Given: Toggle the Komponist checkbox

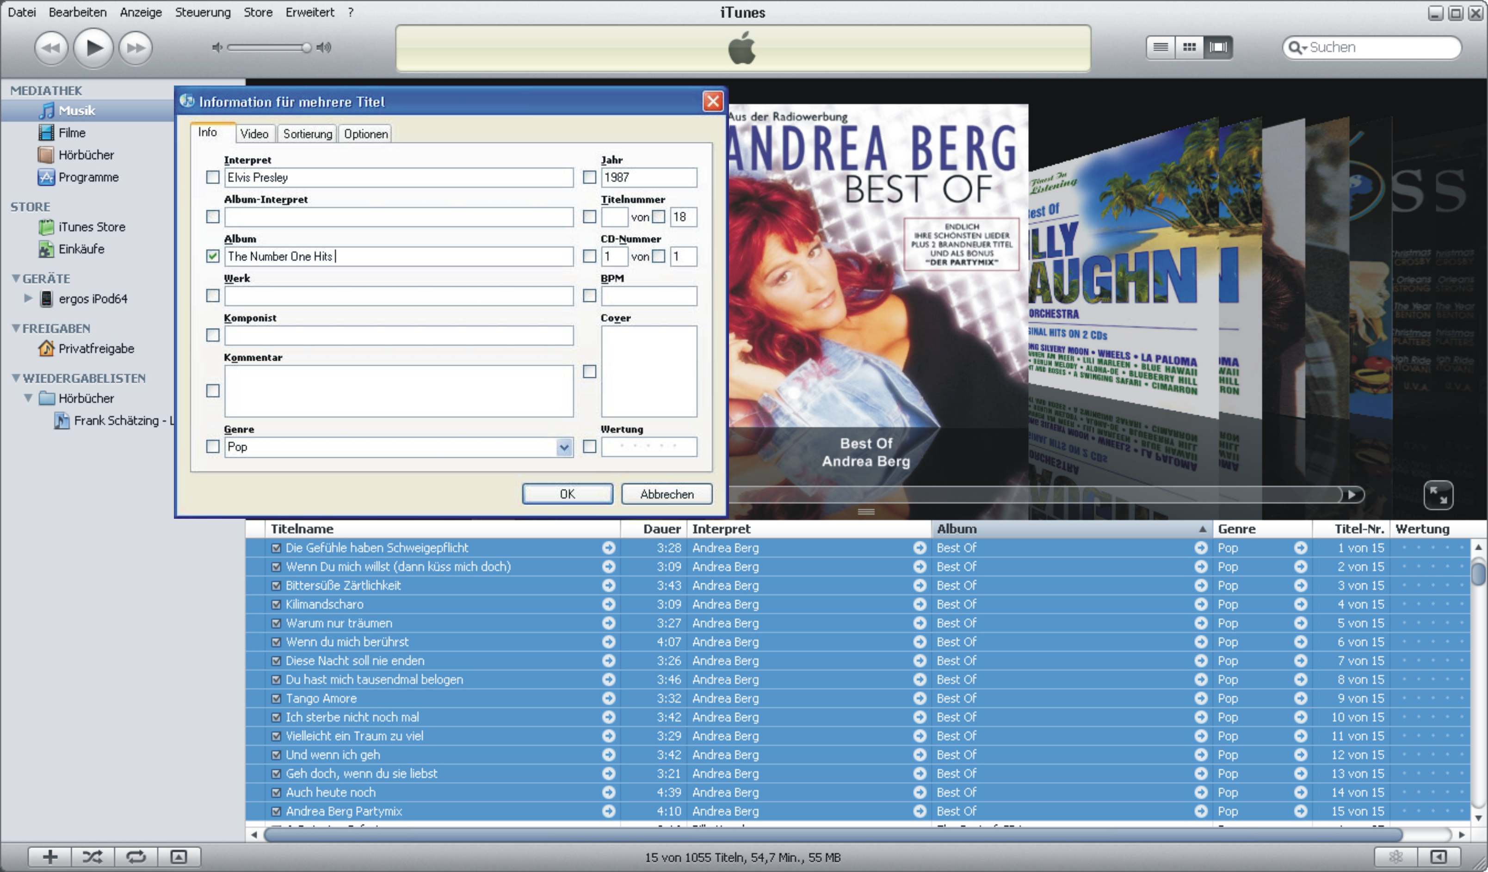Looking at the screenshot, I should (x=213, y=335).
